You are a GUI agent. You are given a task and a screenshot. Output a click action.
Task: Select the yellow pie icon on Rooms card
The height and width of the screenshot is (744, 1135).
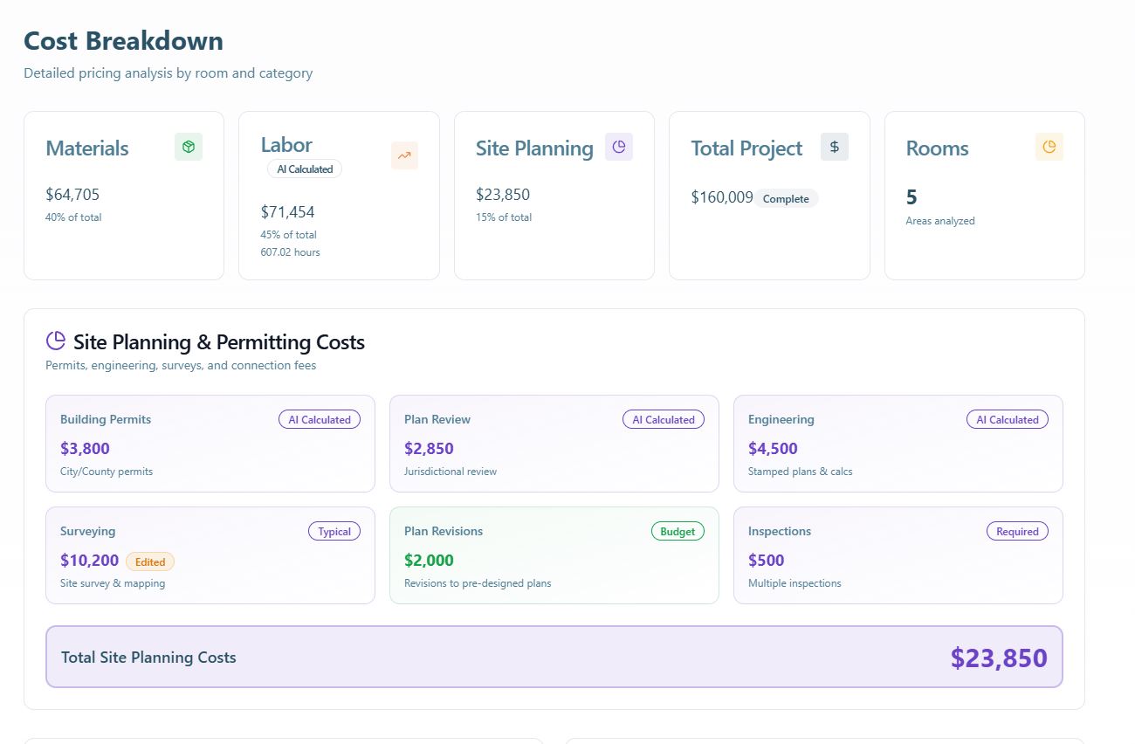pyautogui.click(x=1049, y=147)
